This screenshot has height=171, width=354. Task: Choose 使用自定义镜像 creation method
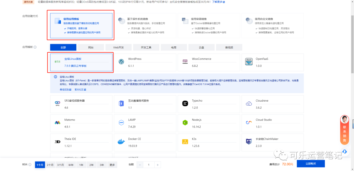[272, 25]
